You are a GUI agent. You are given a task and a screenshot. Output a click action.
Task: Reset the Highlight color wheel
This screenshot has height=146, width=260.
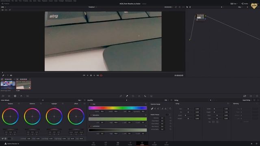pos(63,104)
